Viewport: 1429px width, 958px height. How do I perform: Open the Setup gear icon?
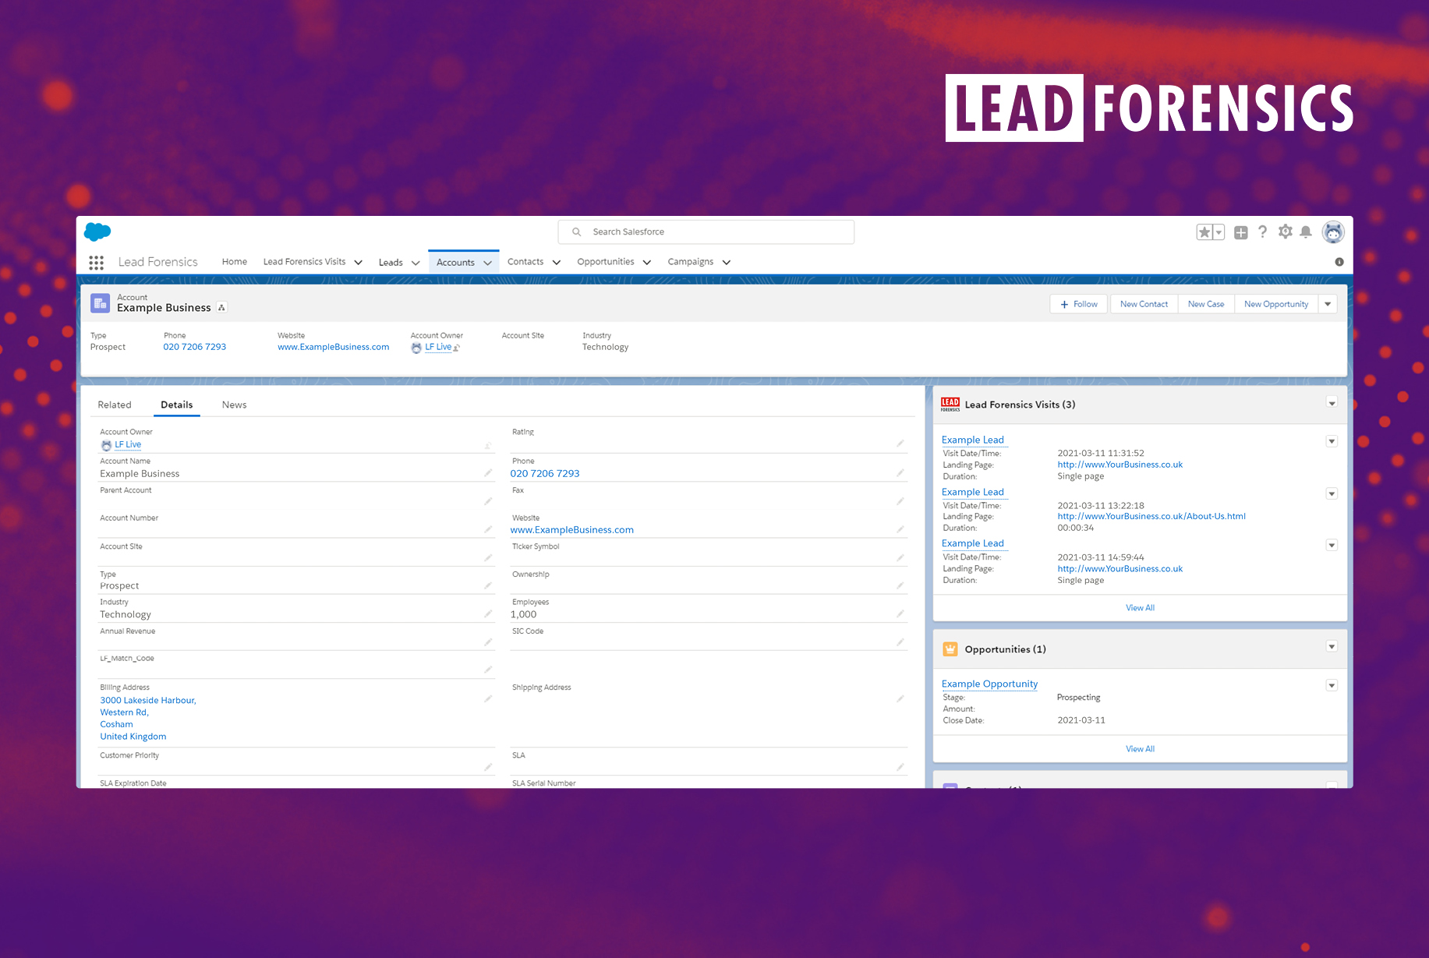click(x=1285, y=232)
